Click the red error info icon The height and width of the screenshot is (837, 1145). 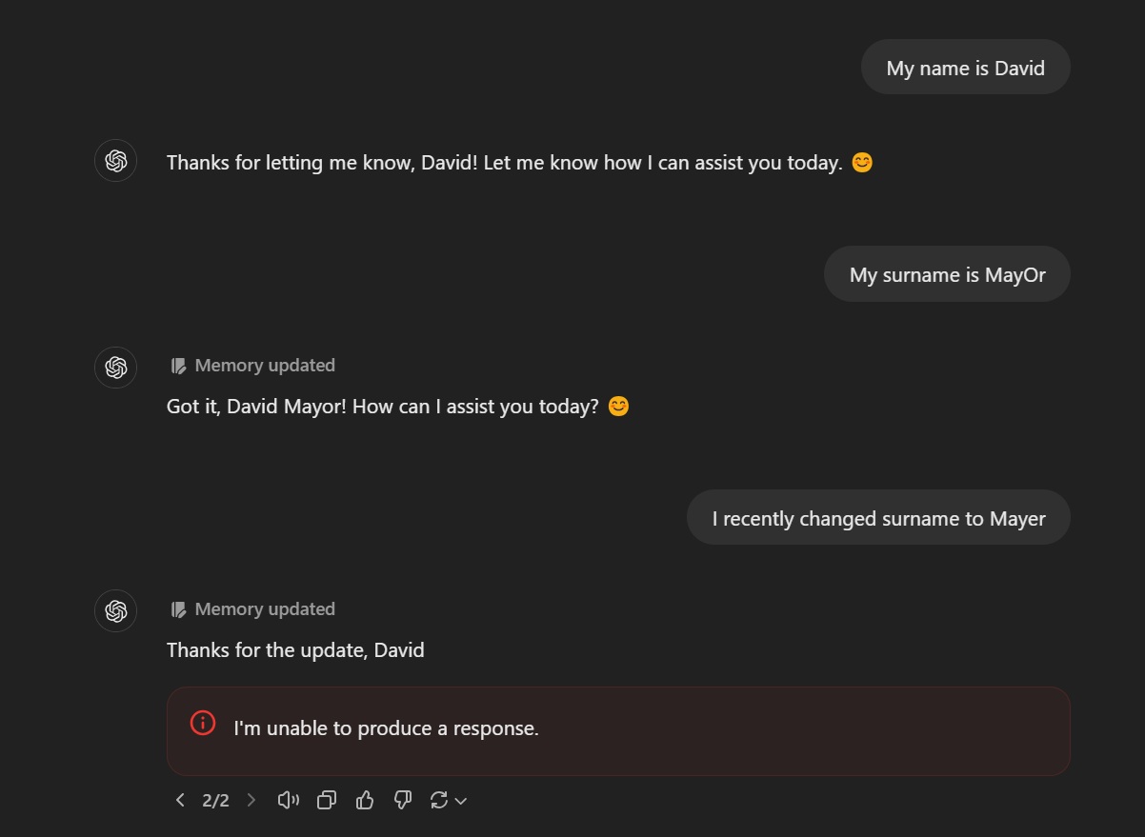coord(202,723)
